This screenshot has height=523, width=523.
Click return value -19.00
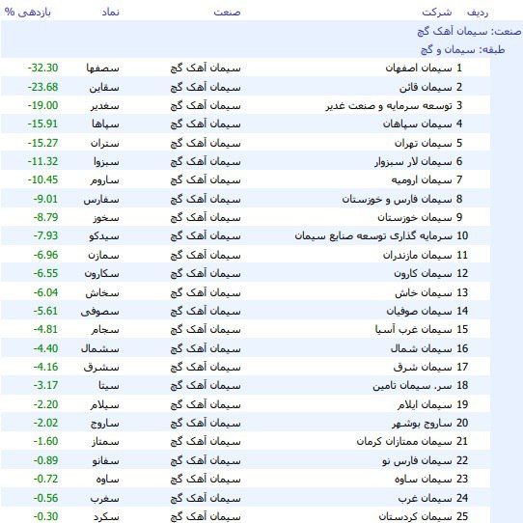[x=43, y=105]
